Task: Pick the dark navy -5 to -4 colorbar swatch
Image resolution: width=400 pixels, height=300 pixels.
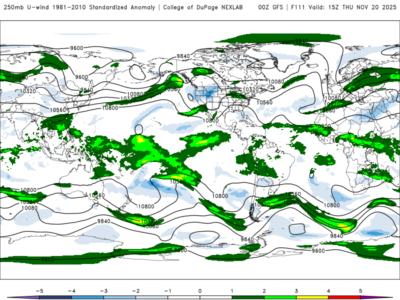Action: tap(55, 297)
